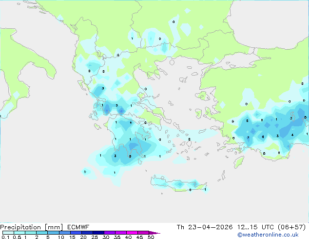Screen dimensions: 309x239
Task: Pick the 10–15 mm legend swatch
Action: pyautogui.click(x=64, y=233)
